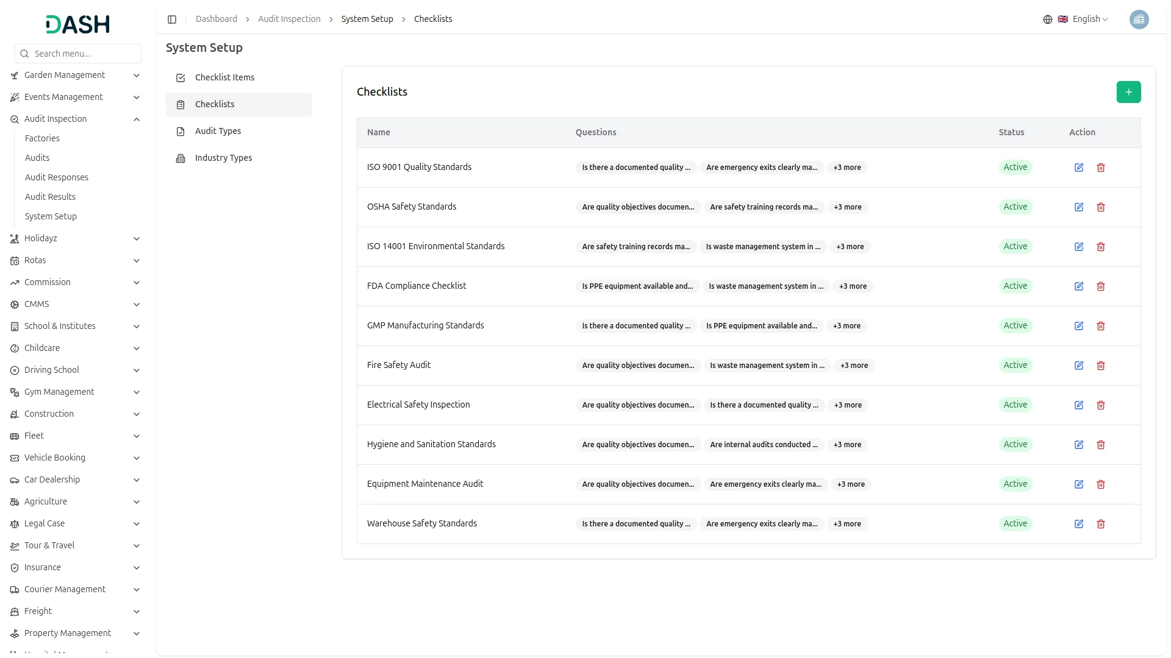The height and width of the screenshot is (658, 1171).
Task: Delete the FDA Compliance Checklist row
Action: point(1100,286)
